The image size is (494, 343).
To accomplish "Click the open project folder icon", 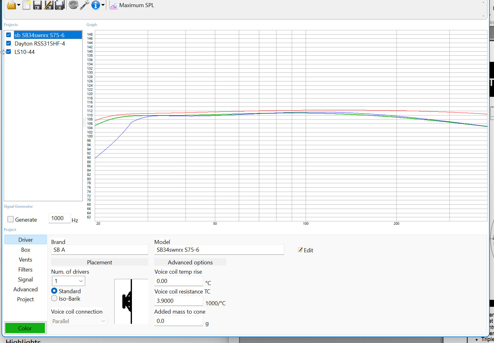I will tap(11, 5).
